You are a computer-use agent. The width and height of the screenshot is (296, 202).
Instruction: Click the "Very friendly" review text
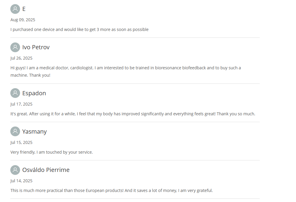[52, 152]
